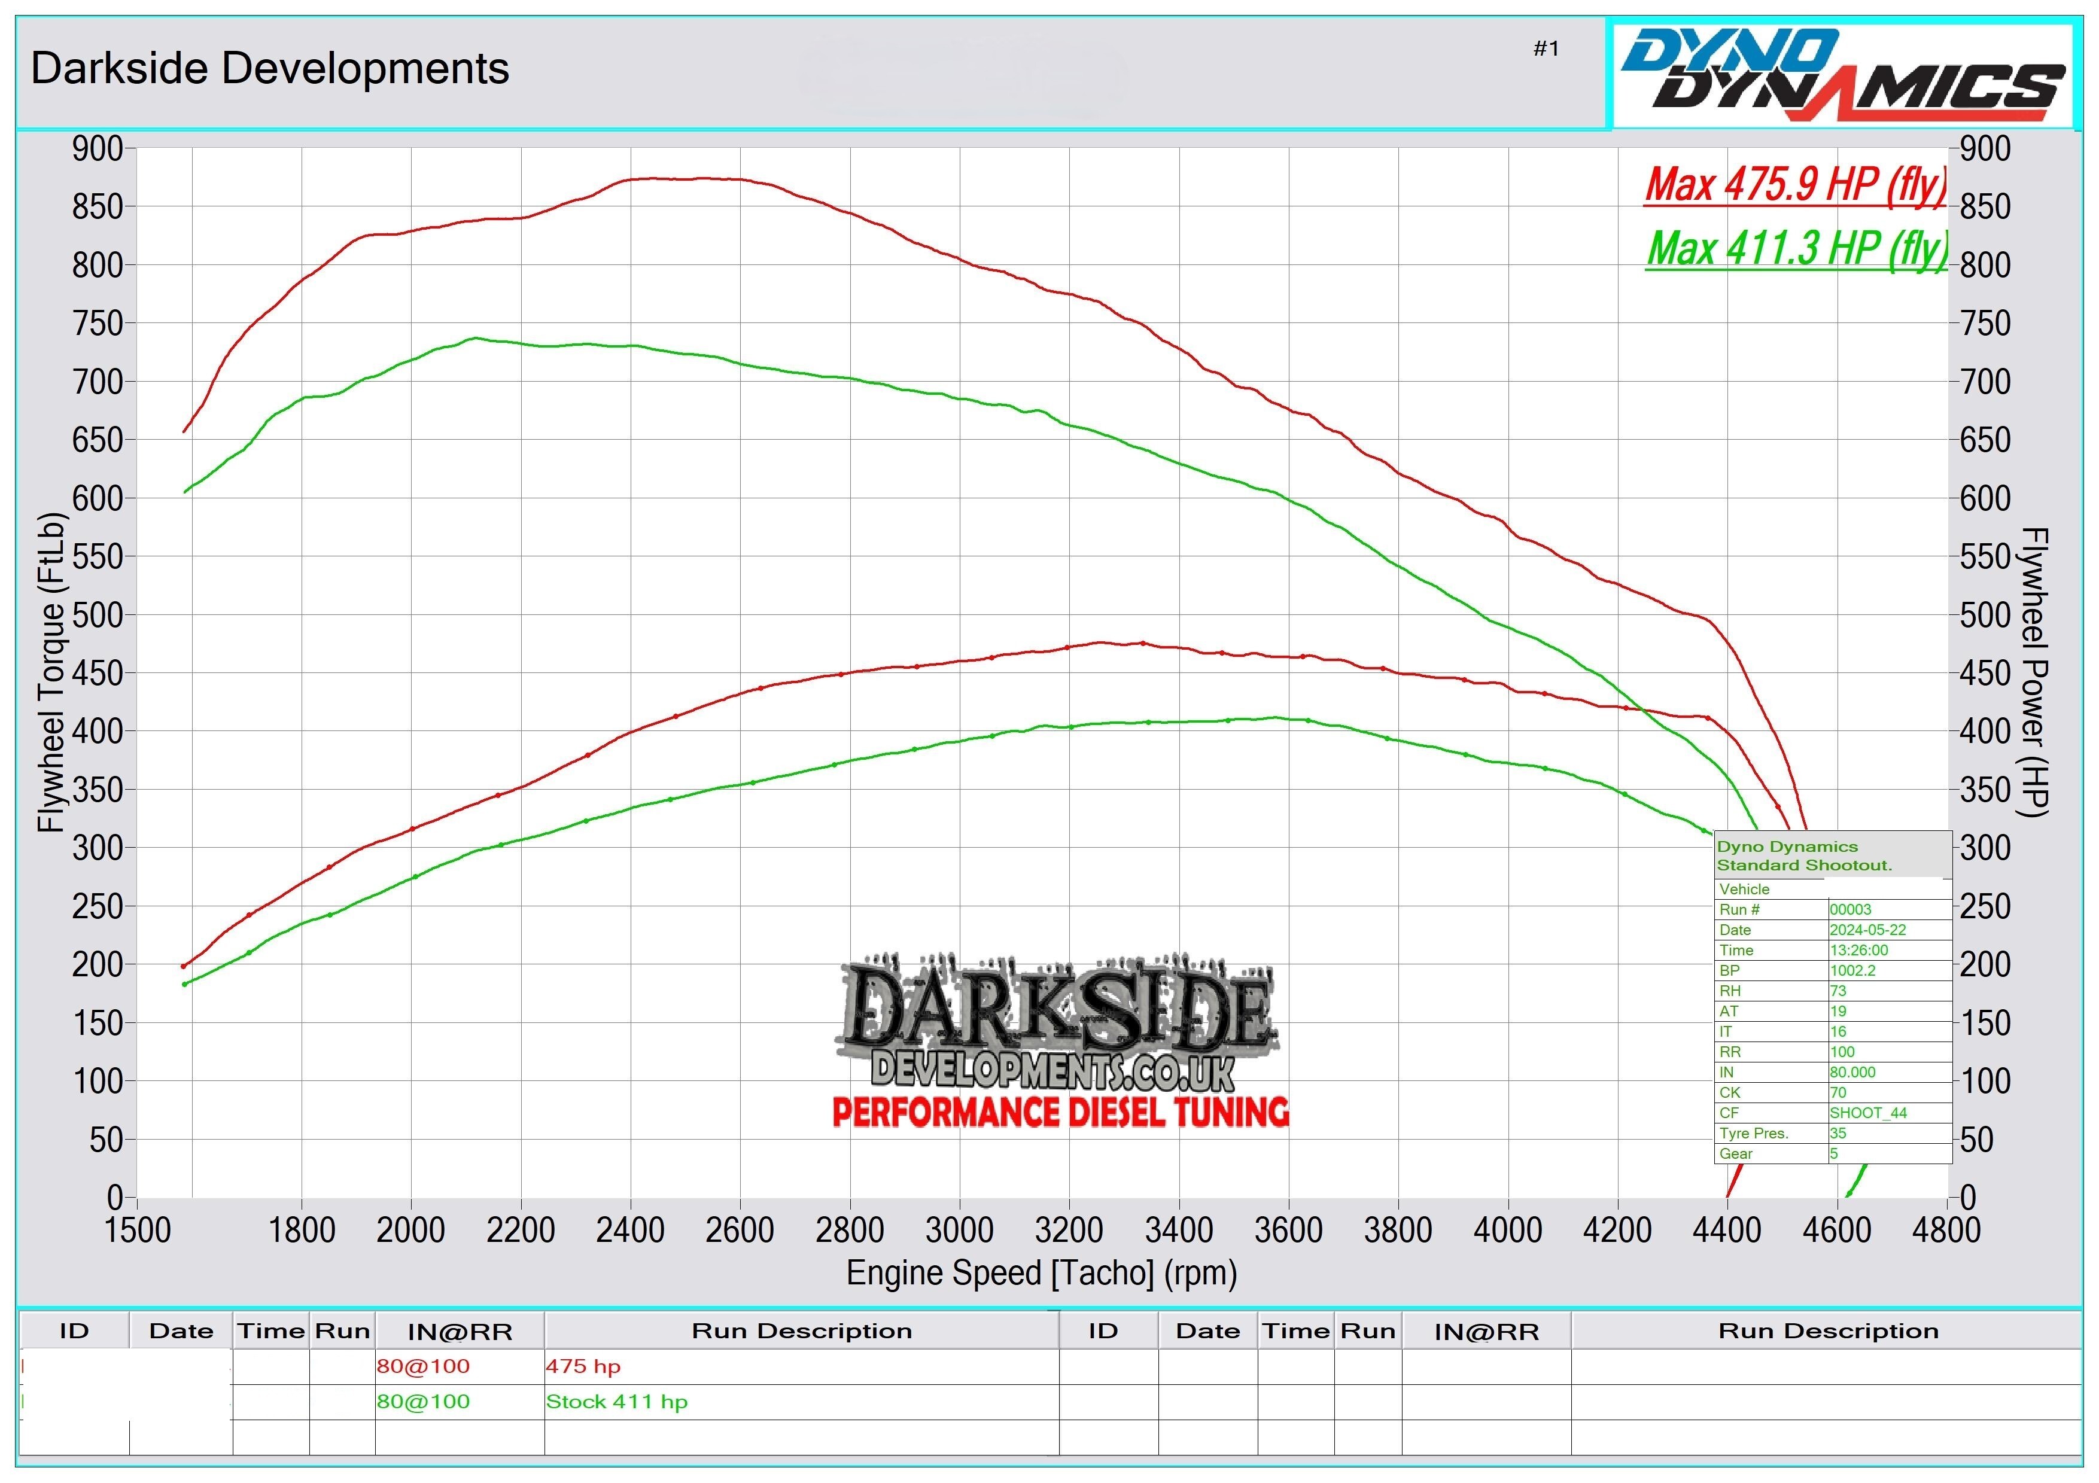Click the 4800 rpm axis tick label
The image size is (2099, 1483).
(1946, 1230)
